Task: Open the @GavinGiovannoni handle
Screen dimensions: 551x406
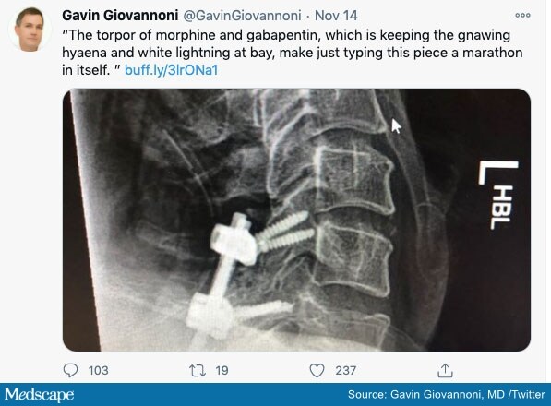Action: [243, 16]
